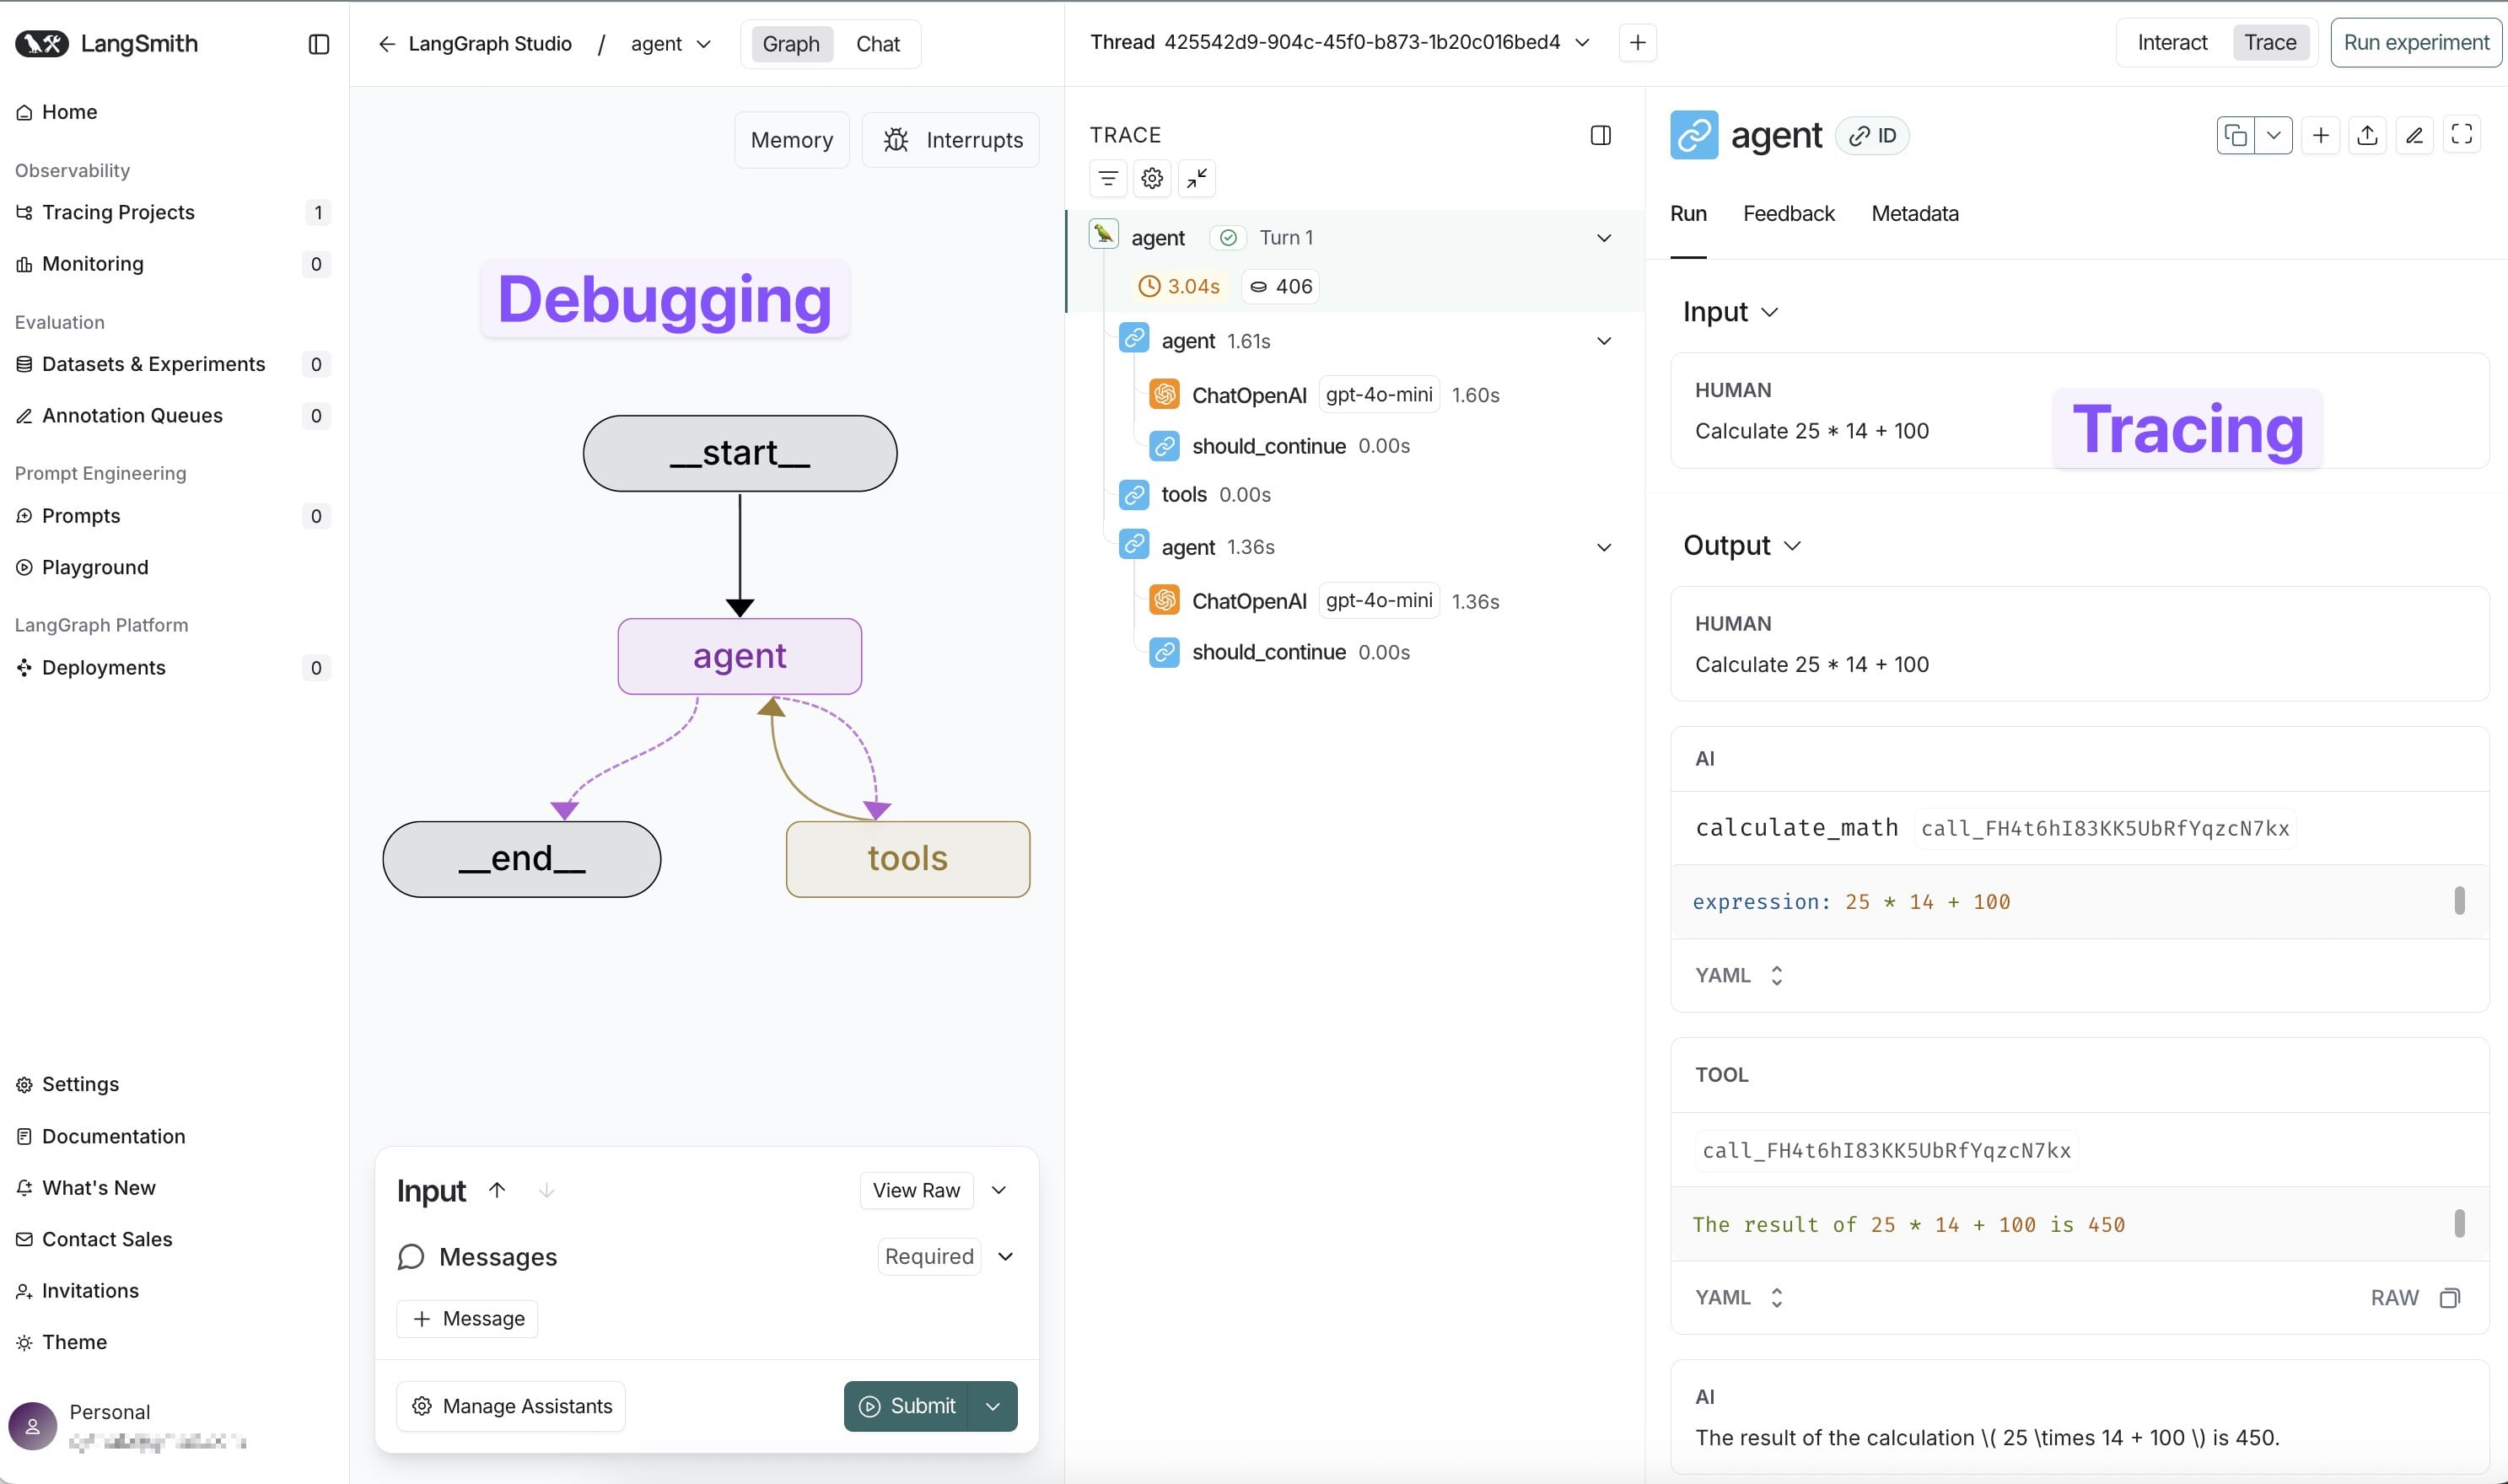Add a Message to input
The width and height of the screenshot is (2508, 1484).
tap(467, 1319)
